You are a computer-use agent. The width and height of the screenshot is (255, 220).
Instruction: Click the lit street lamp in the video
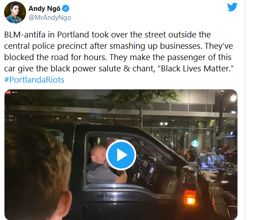(233, 98)
